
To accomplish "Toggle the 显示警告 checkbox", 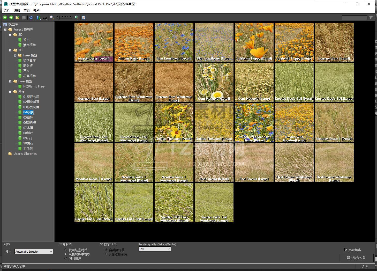I will coord(346,250).
